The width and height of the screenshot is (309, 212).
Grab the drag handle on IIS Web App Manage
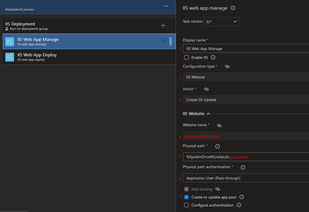coord(171,41)
